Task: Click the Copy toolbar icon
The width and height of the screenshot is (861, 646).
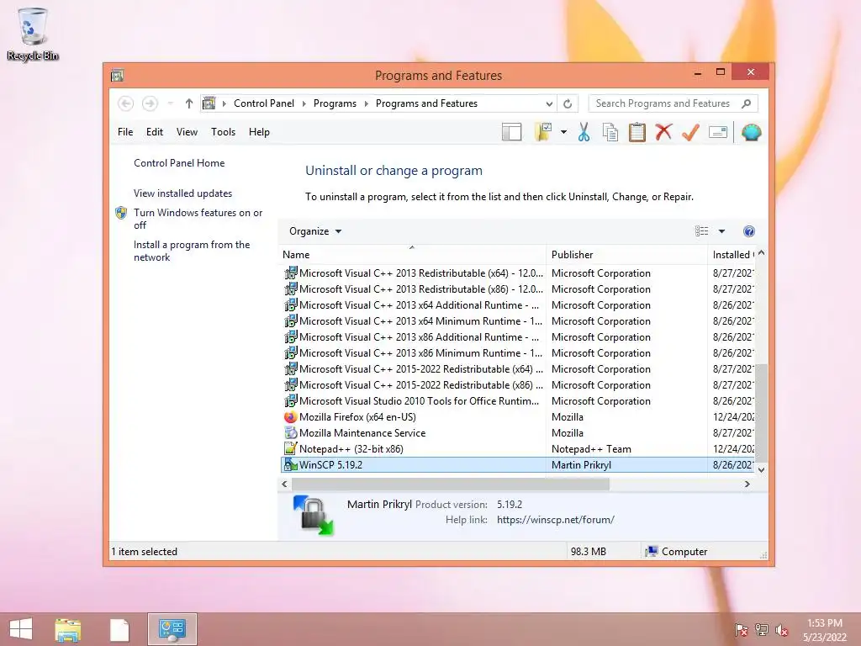Action: click(x=610, y=132)
